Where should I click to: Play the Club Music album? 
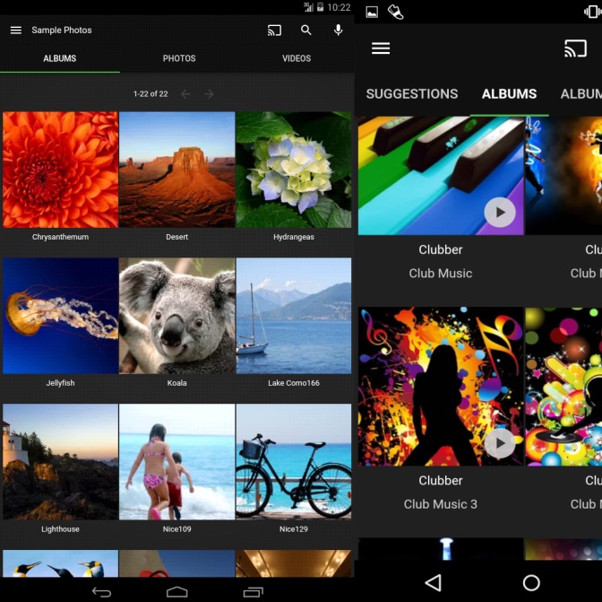(x=500, y=213)
